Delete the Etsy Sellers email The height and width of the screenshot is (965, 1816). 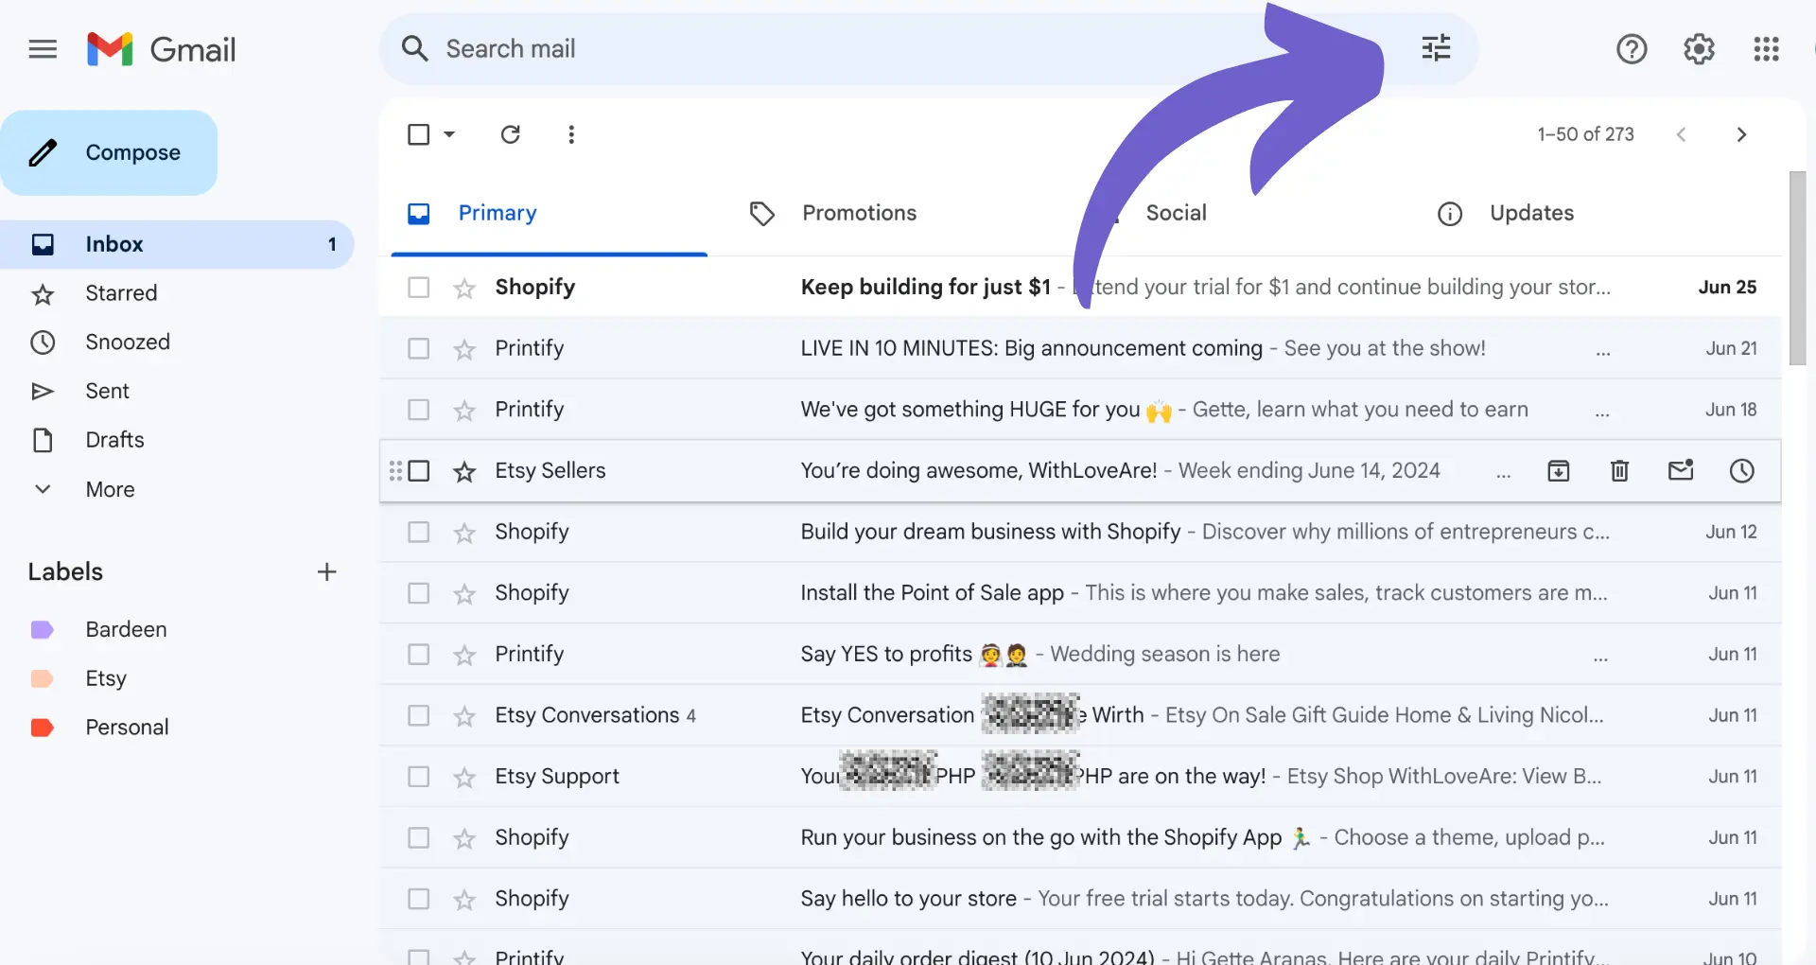point(1619,470)
